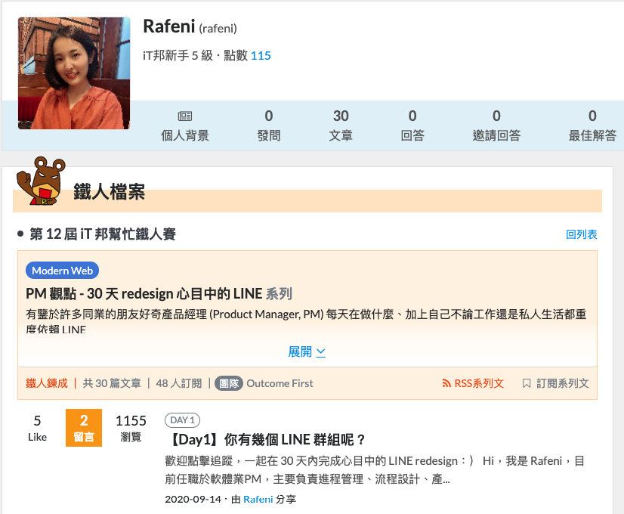Click Rafeni's profile photo

74,73
